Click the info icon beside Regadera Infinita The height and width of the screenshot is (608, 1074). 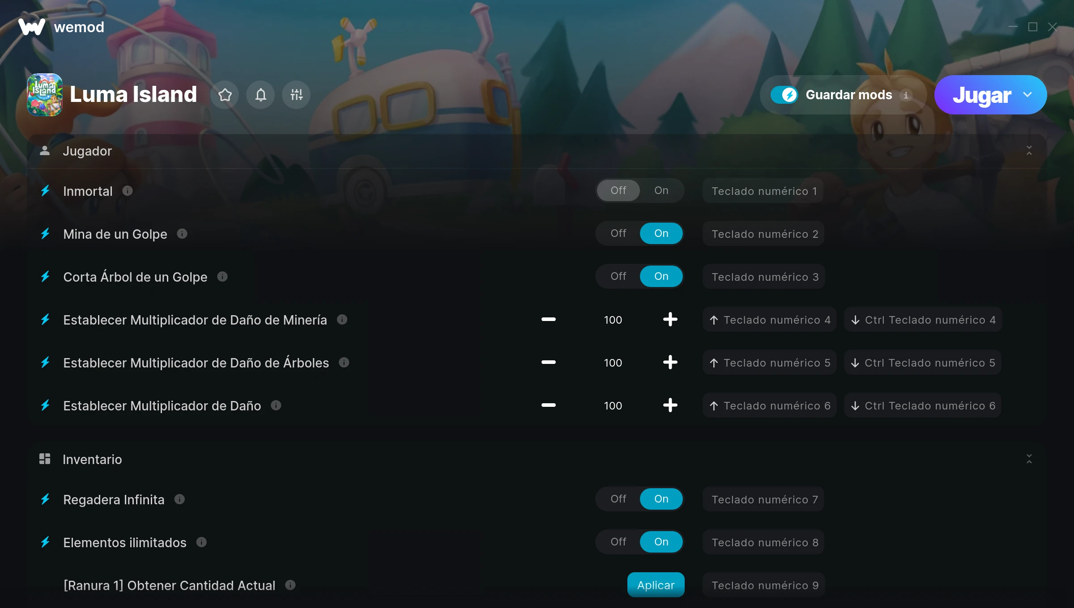[179, 499]
